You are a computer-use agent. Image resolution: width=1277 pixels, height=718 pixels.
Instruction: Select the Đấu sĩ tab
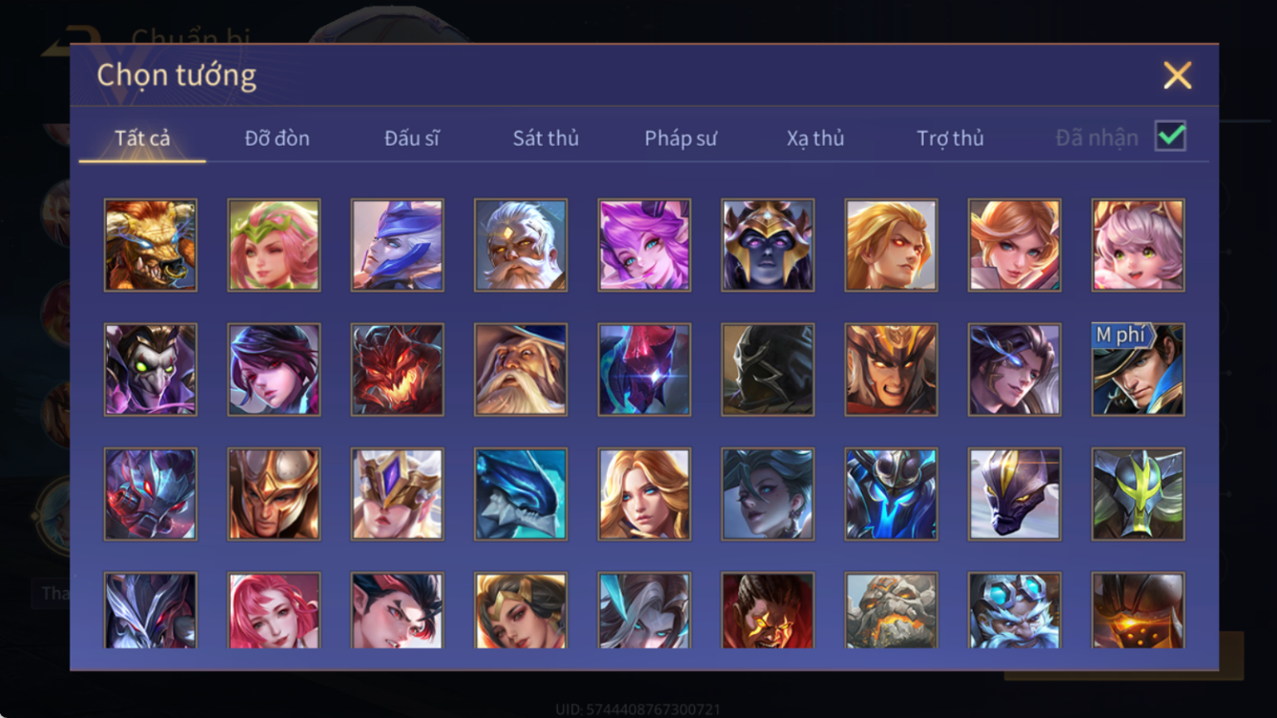tap(412, 138)
